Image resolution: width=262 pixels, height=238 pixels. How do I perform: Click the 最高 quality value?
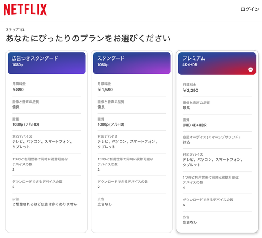pyautogui.click(x=186, y=108)
